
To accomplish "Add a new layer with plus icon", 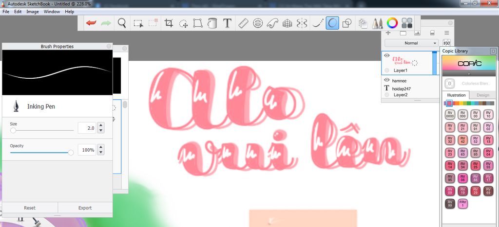I will click(388, 33).
